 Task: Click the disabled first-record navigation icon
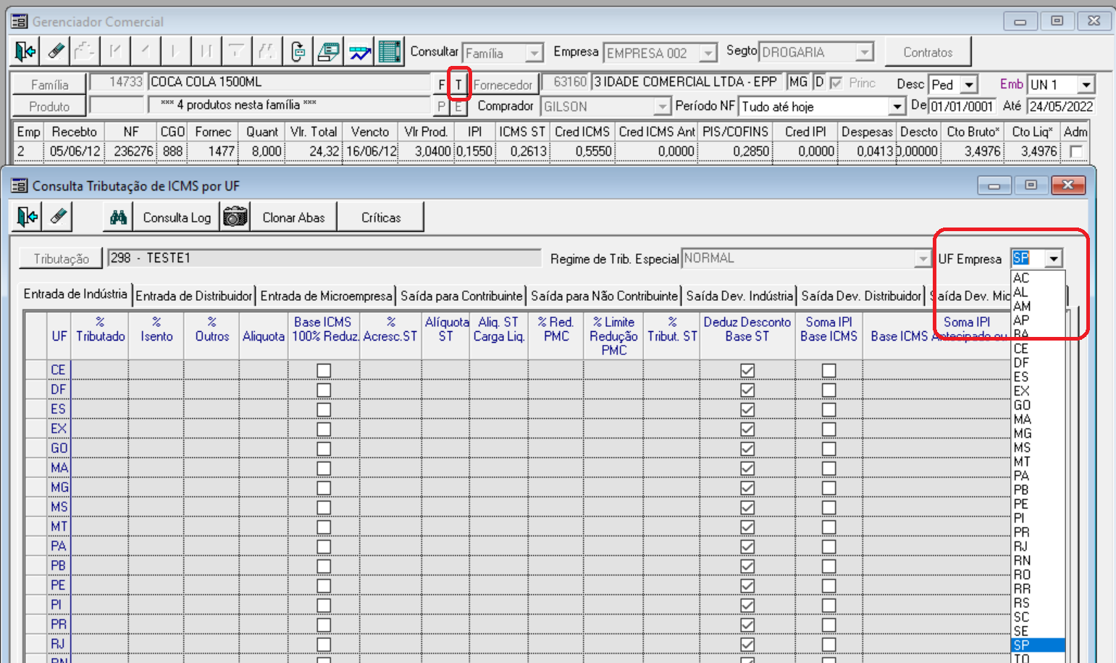tap(115, 51)
